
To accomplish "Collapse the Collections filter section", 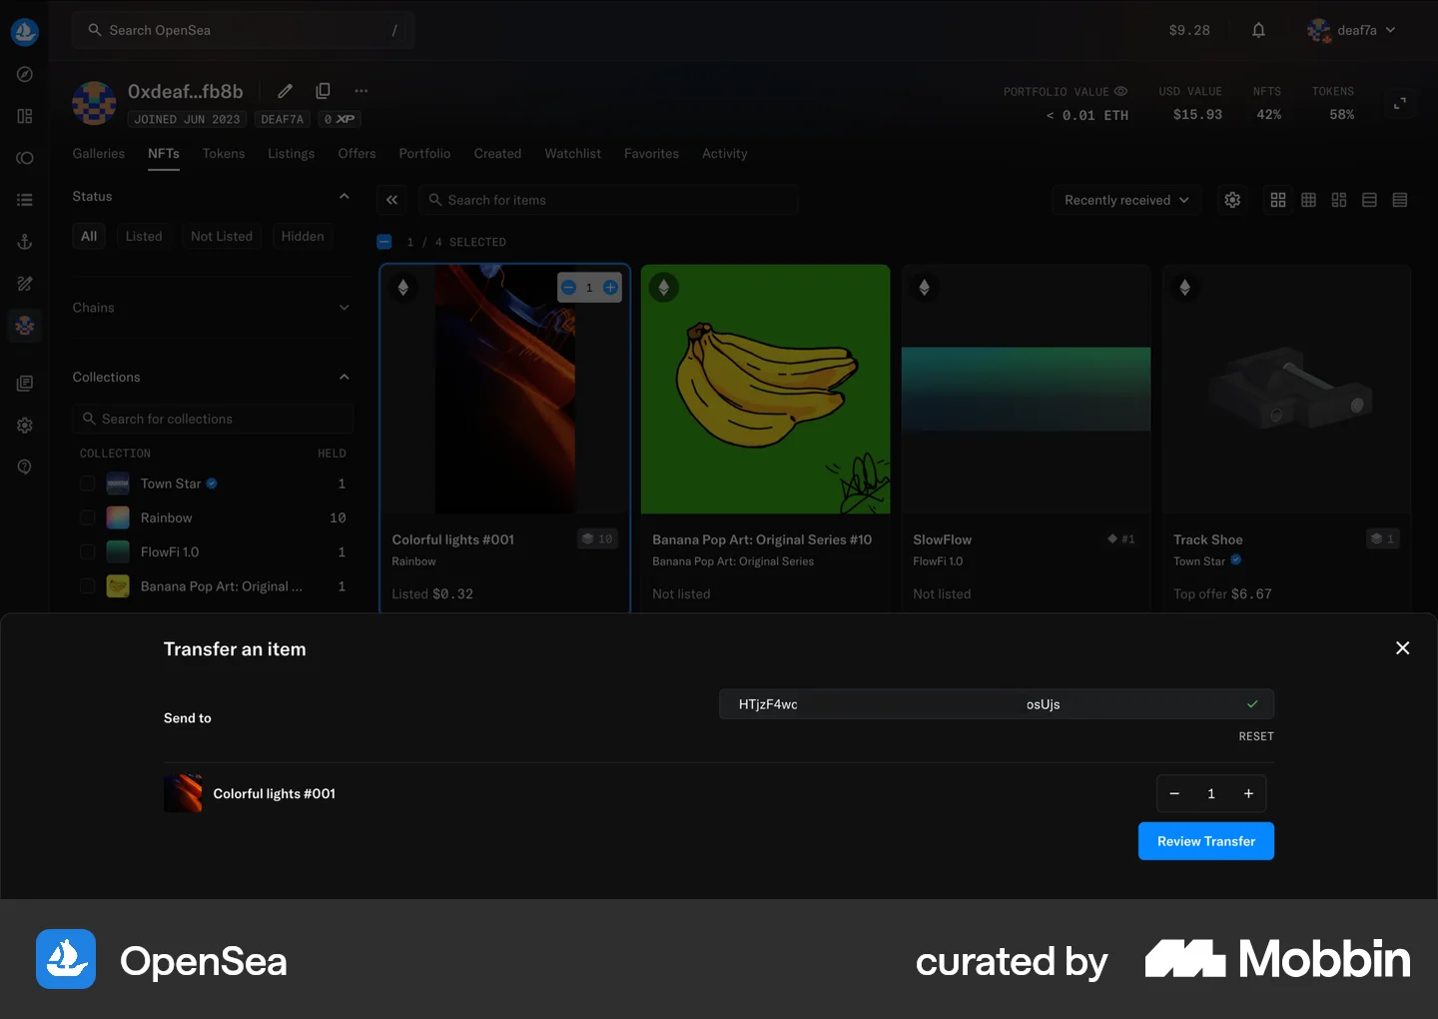I will point(345,377).
